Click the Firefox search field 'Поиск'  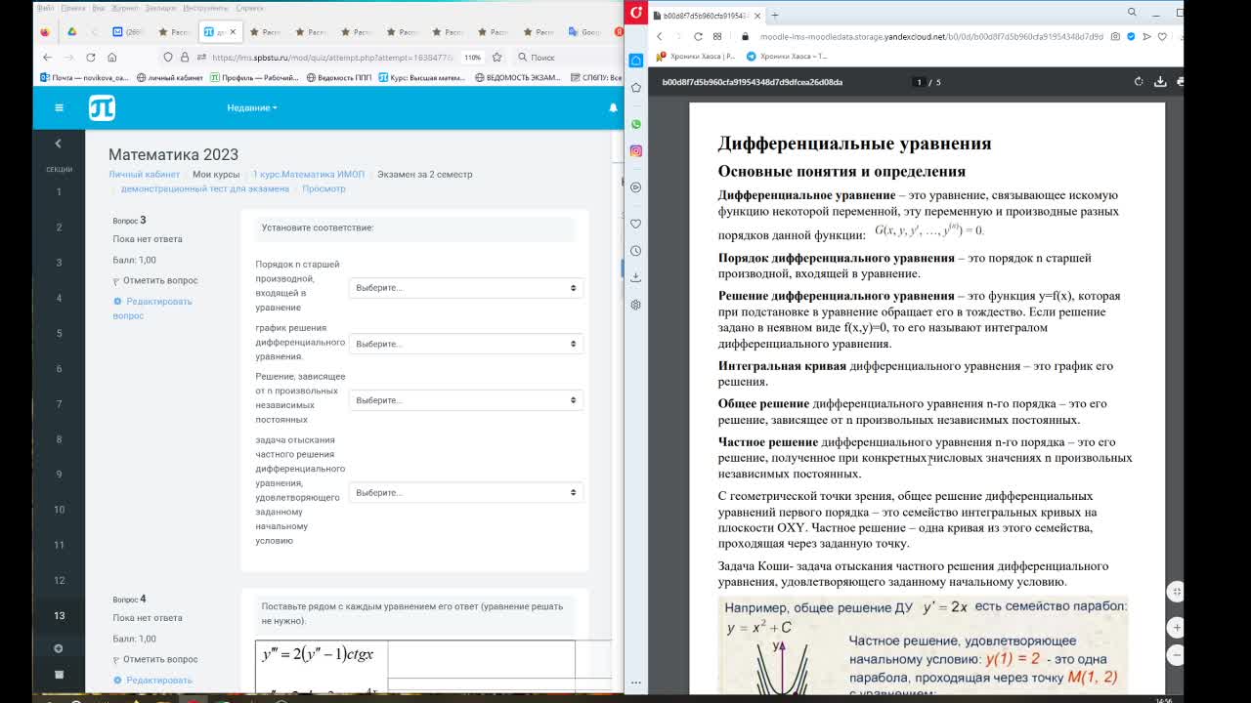(567, 58)
